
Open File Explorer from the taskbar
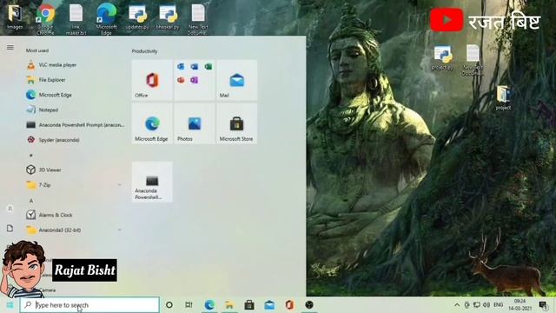pyautogui.click(x=229, y=305)
